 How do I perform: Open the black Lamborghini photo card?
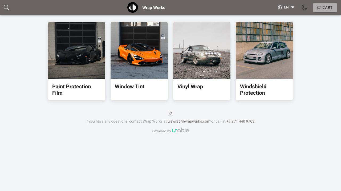76,50
